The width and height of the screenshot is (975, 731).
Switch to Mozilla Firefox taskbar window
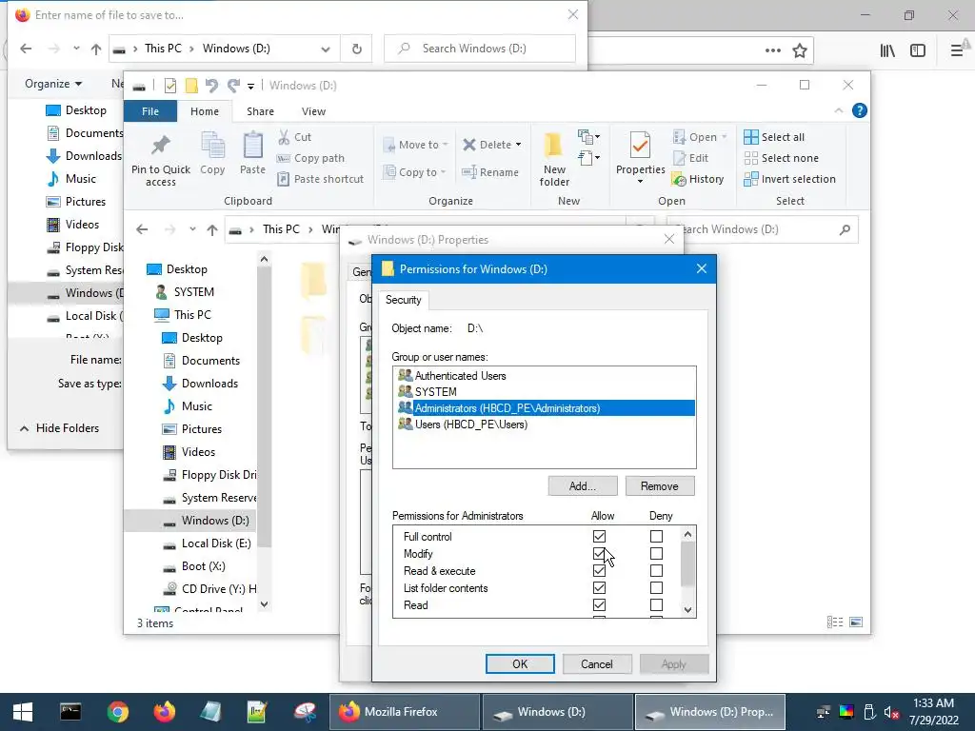(x=404, y=712)
